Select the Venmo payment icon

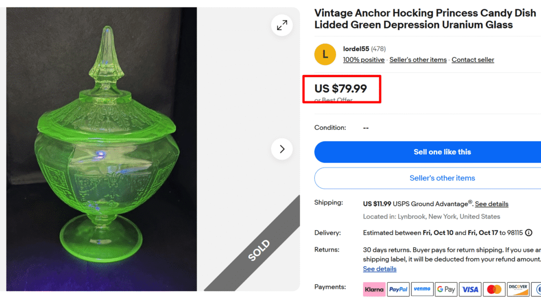click(422, 289)
